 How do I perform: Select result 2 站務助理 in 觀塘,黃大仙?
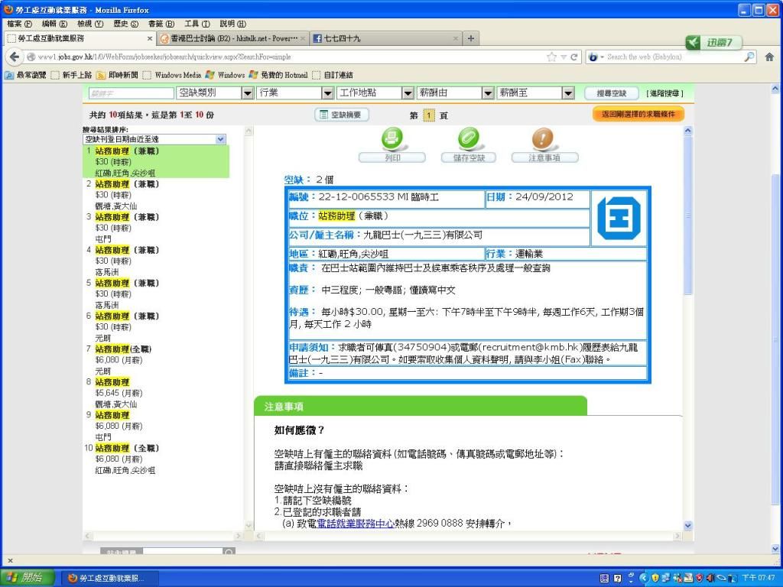tap(156, 195)
